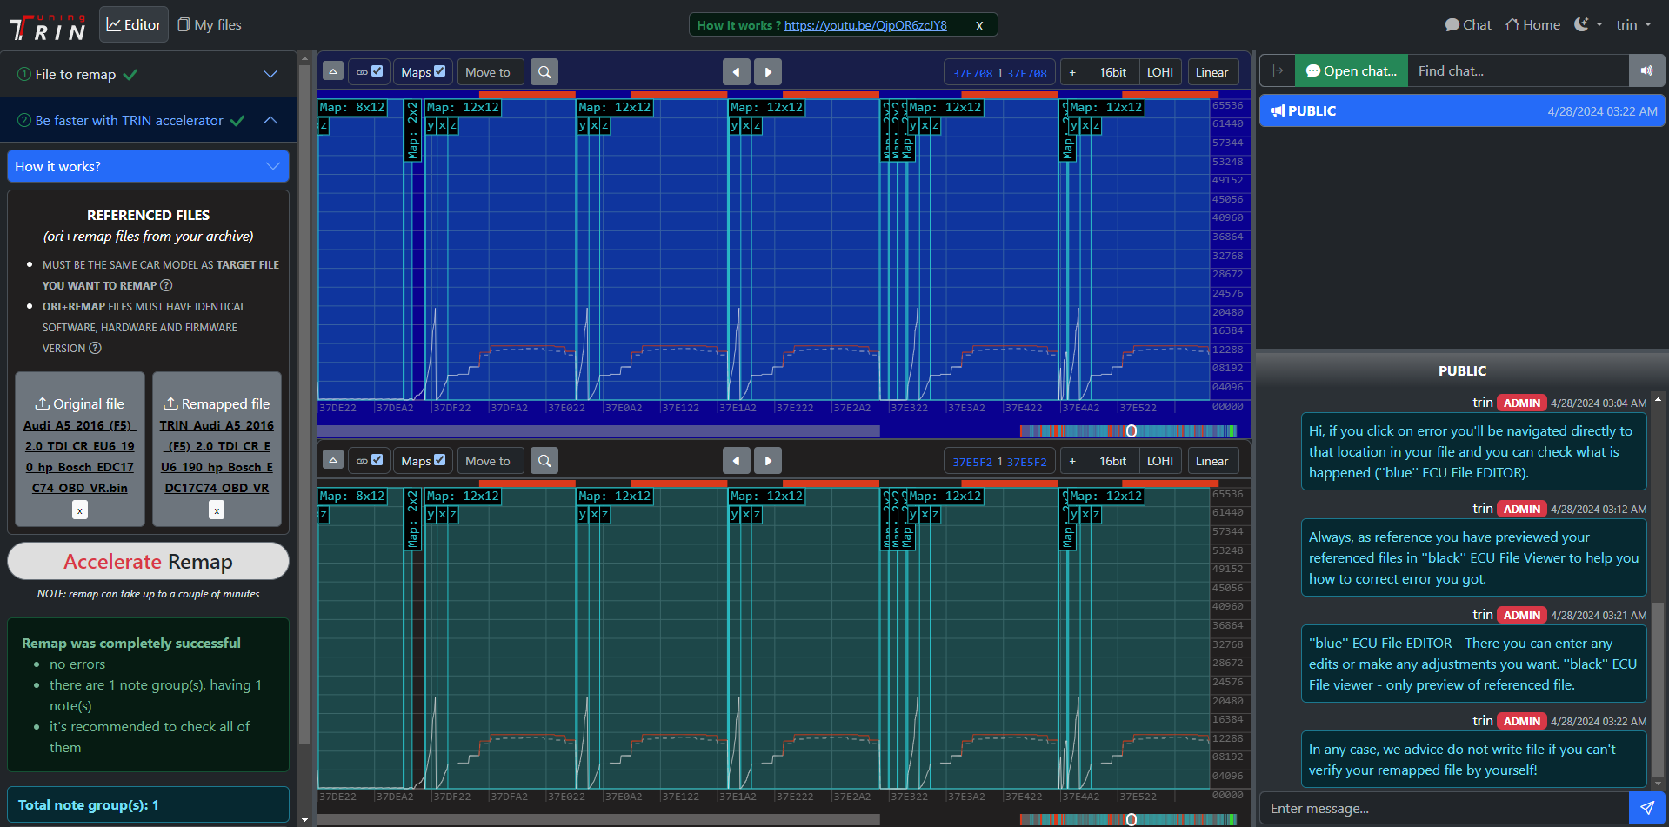Open the trin user account menu
This screenshot has height=827, width=1669.
pyautogui.click(x=1633, y=25)
